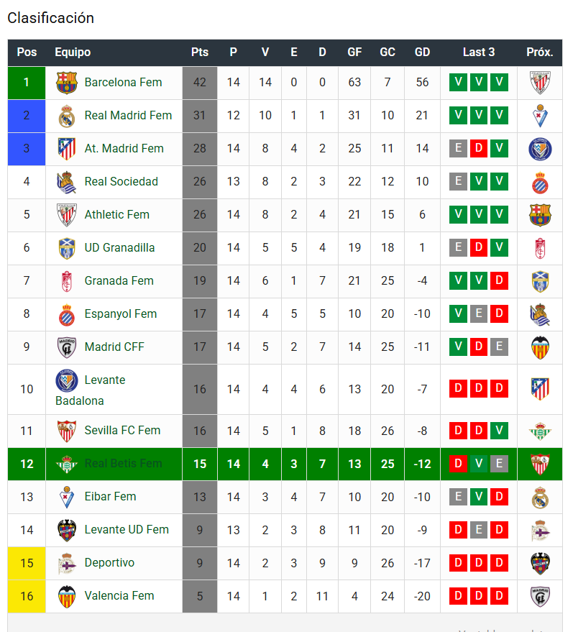573x632 pixels.
Task: Click Eibar crest in Próx. column, Real Madrid row
Action: tap(540, 116)
